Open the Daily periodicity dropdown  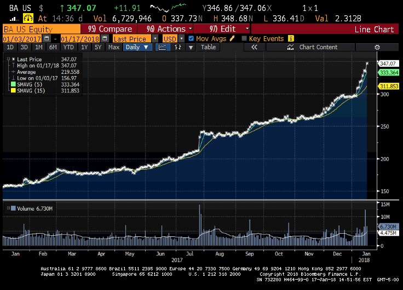tap(137, 47)
